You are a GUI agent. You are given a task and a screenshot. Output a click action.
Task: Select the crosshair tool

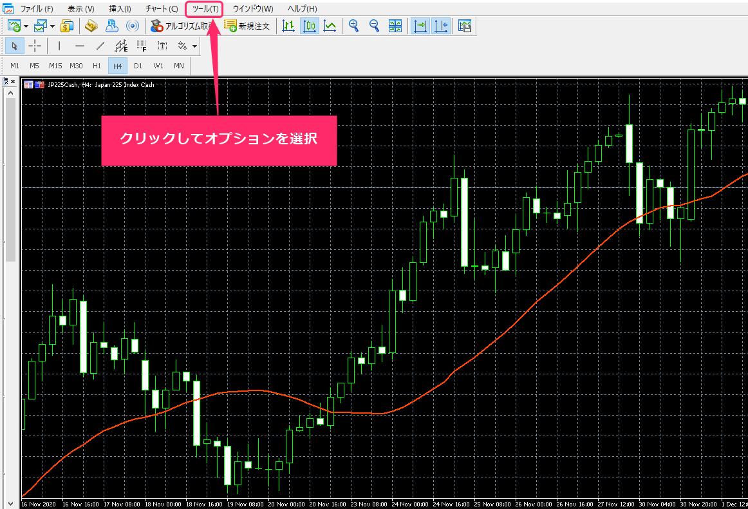click(35, 46)
